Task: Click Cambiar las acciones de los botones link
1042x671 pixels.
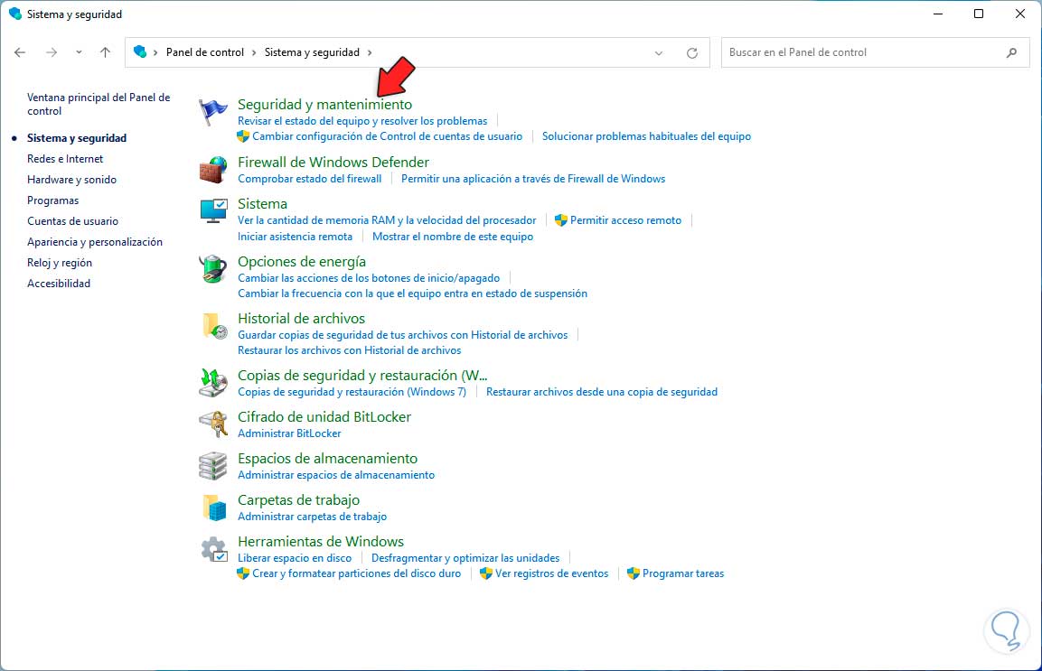Action: [x=369, y=277]
